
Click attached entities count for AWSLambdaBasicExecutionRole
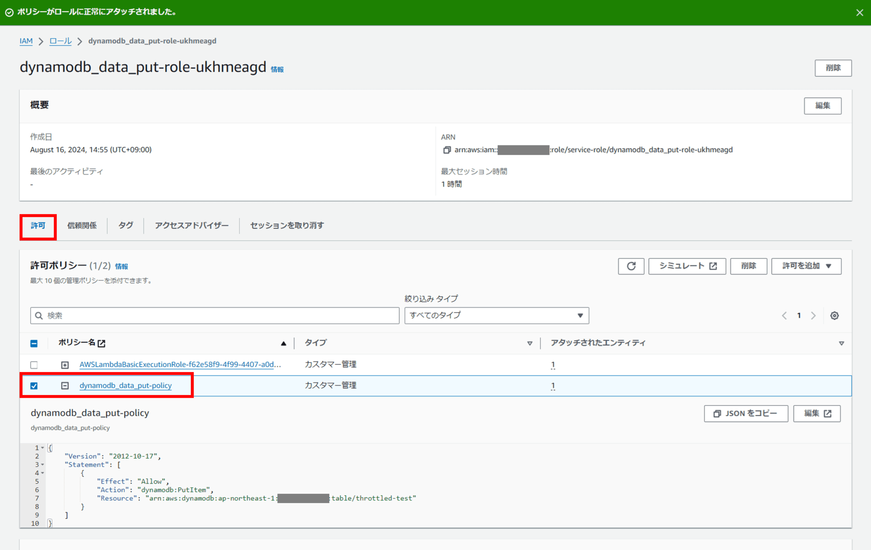click(553, 365)
